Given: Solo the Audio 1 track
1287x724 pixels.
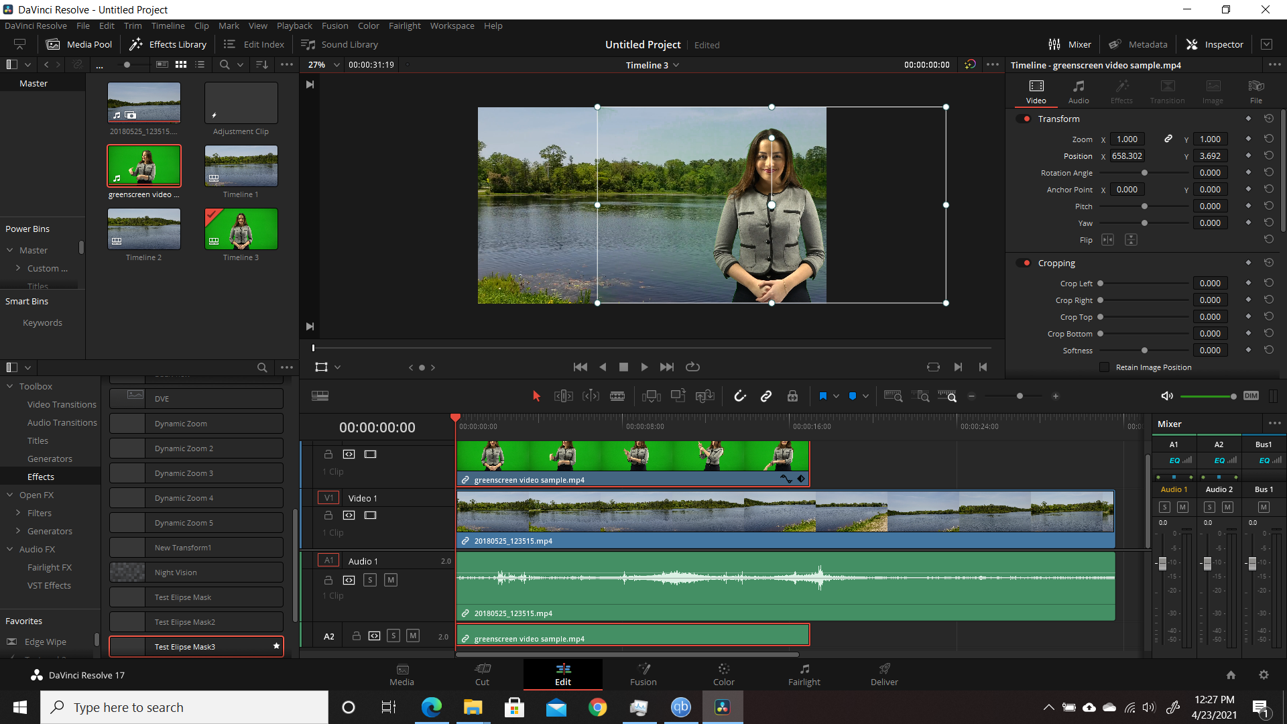Looking at the screenshot, I should [x=370, y=580].
